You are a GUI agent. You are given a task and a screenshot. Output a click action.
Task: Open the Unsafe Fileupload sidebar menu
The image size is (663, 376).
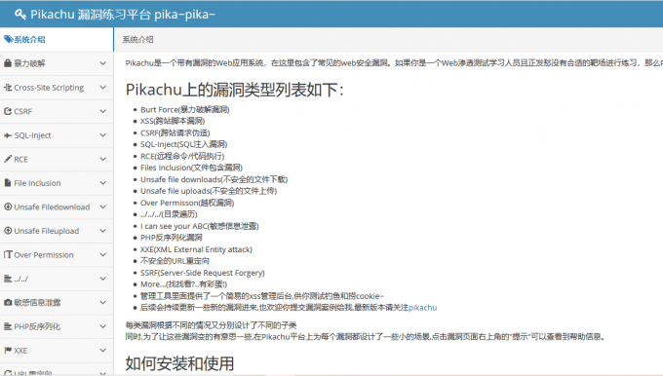[x=57, y=231]
